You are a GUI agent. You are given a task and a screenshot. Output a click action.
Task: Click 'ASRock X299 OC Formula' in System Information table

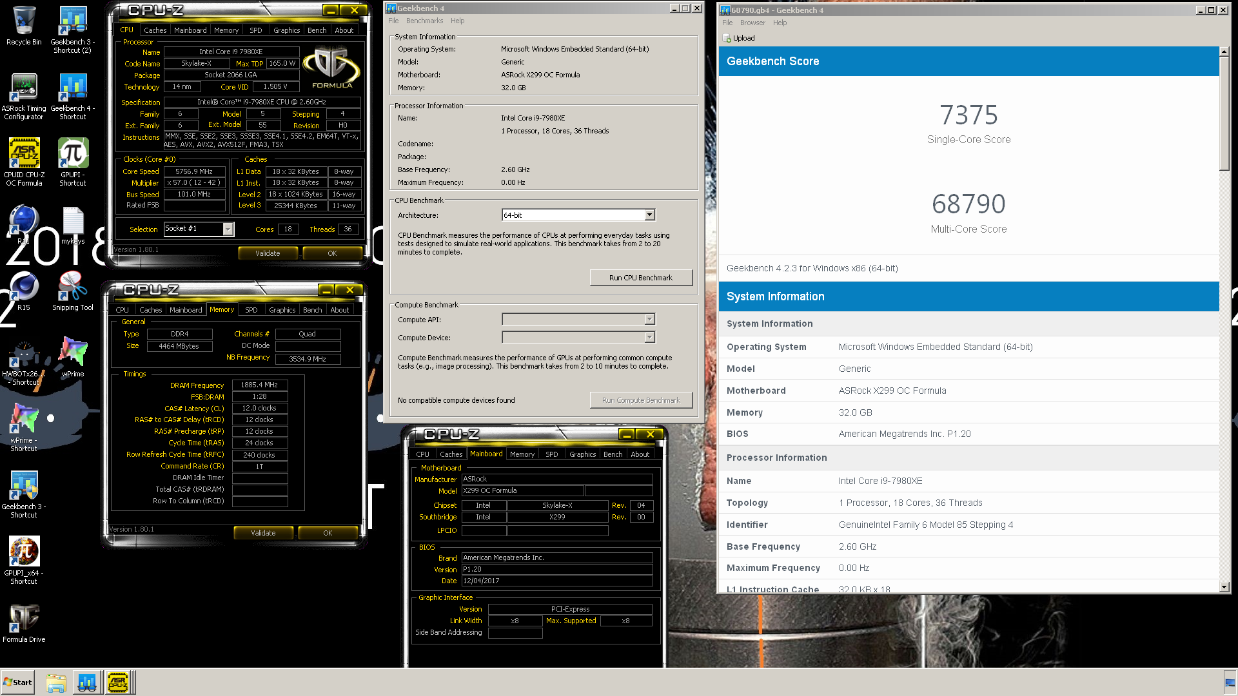[892, 391]
